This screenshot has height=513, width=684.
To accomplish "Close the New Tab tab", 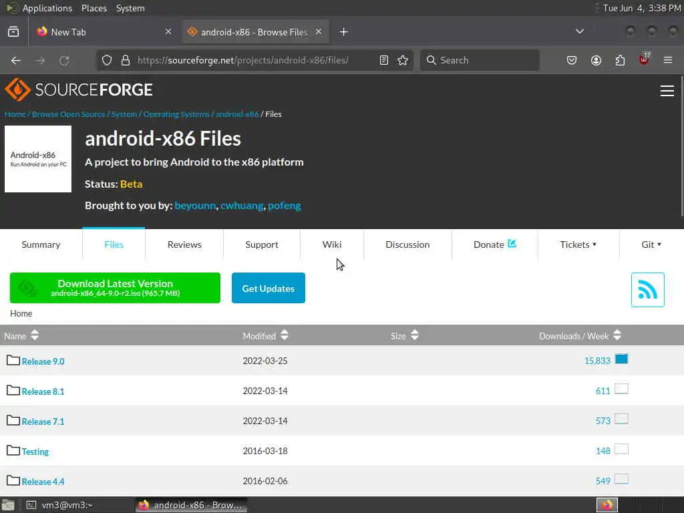I will 168,31.
